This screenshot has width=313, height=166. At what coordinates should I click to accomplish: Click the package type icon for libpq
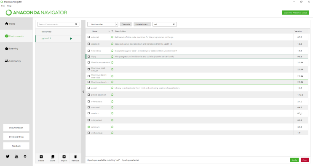tap(112, 56)
